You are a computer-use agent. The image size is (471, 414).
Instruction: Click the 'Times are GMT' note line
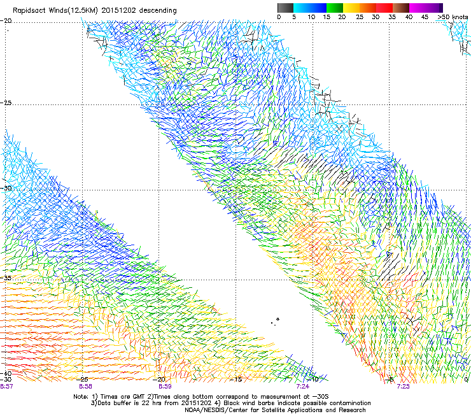coord(201,397)
